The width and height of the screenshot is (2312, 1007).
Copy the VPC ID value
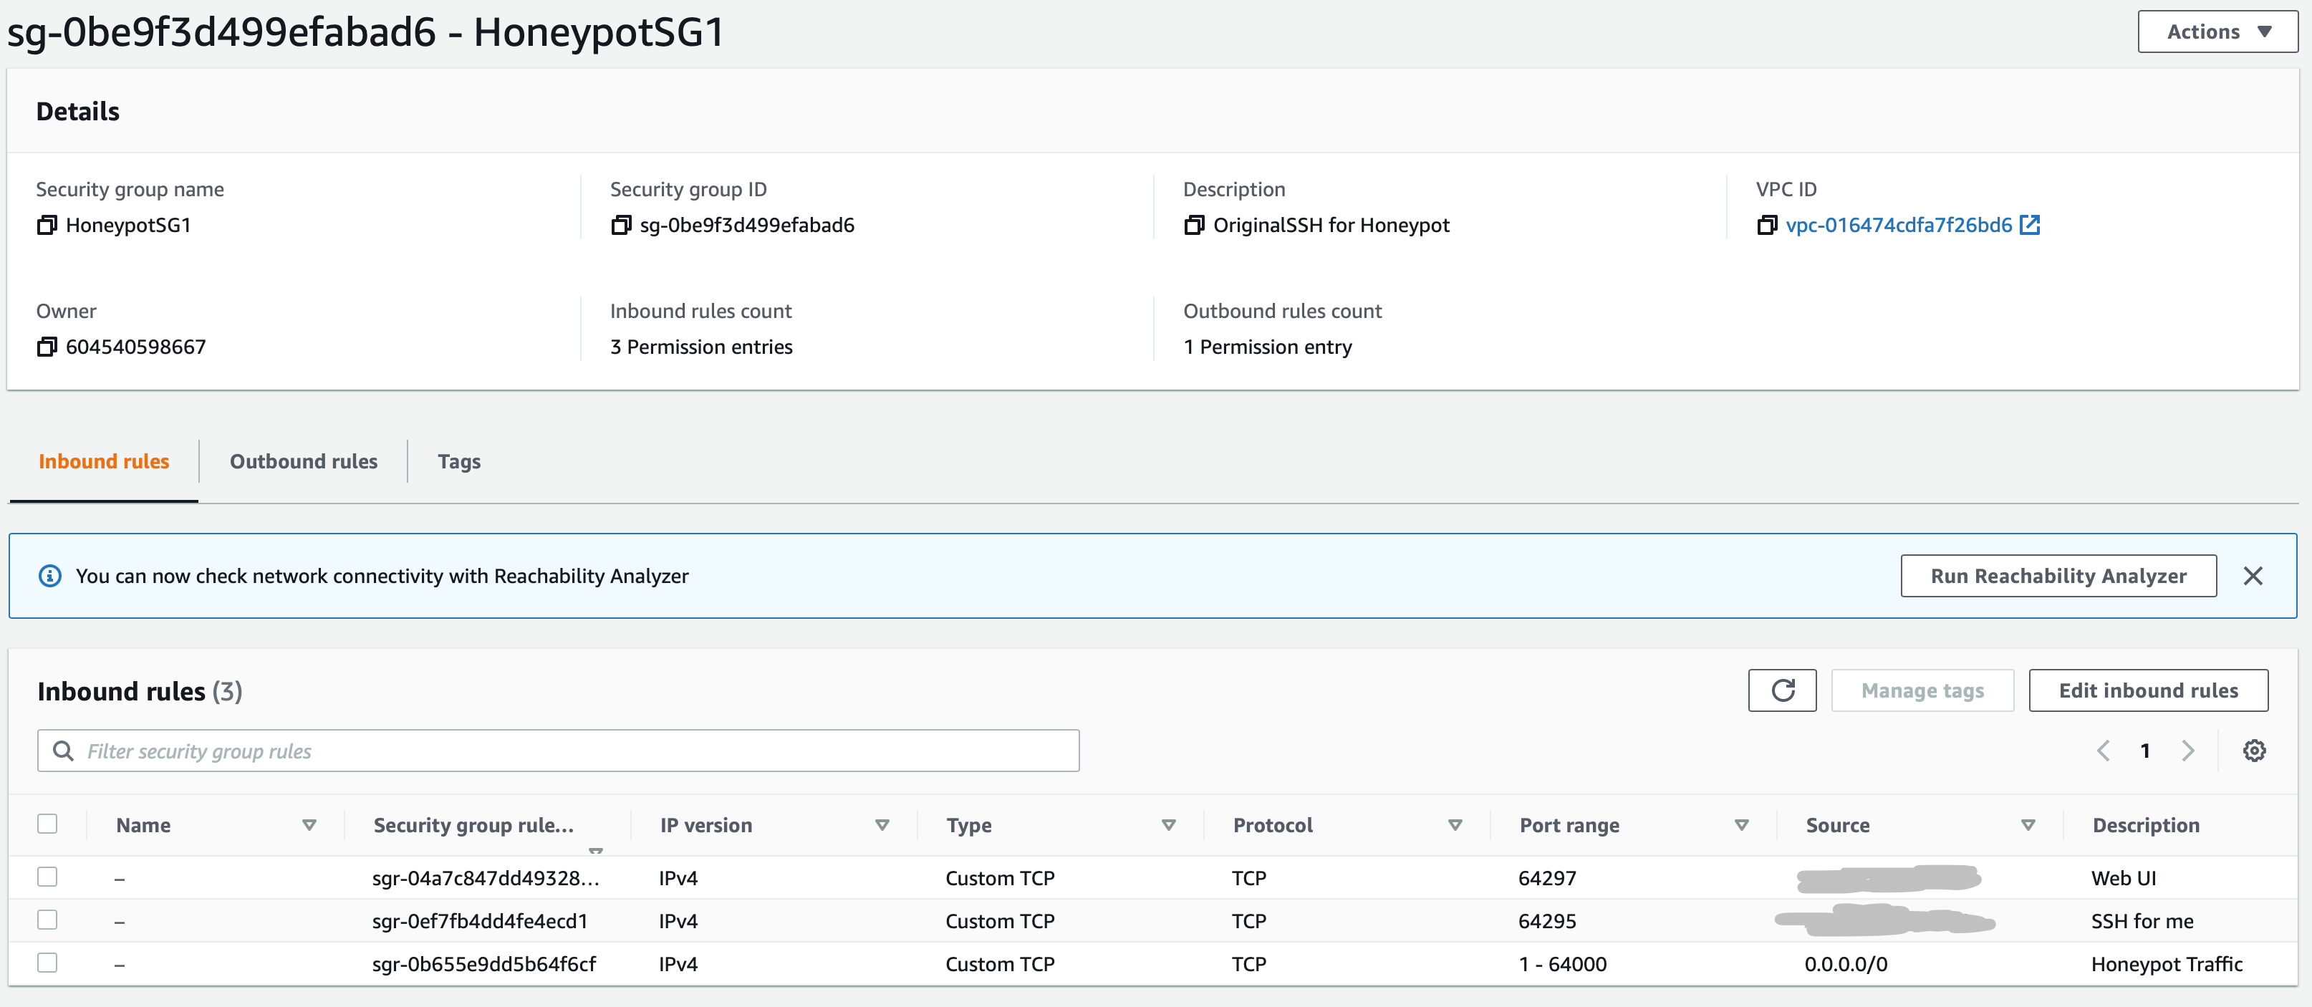point(1766,226)
